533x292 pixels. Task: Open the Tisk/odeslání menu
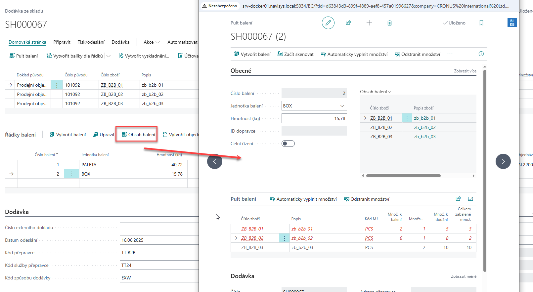click(x=91, y=42)
